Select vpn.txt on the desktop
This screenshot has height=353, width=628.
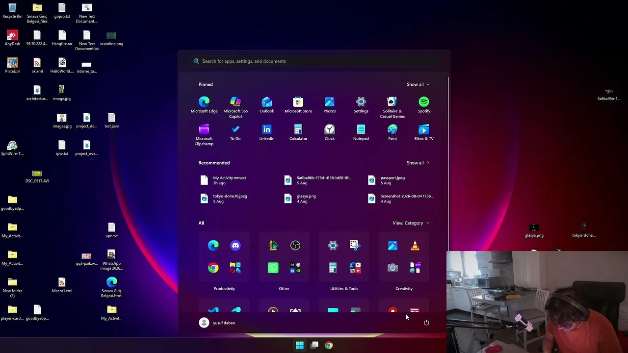(111, 230)
